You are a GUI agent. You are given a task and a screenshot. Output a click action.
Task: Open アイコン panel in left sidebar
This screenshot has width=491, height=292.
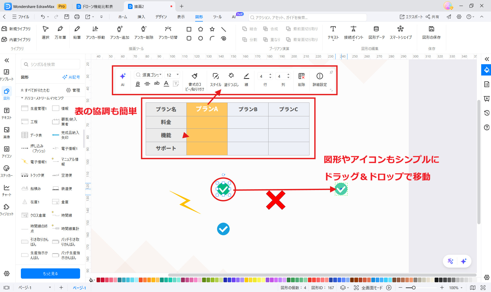(x=7, y=152)
